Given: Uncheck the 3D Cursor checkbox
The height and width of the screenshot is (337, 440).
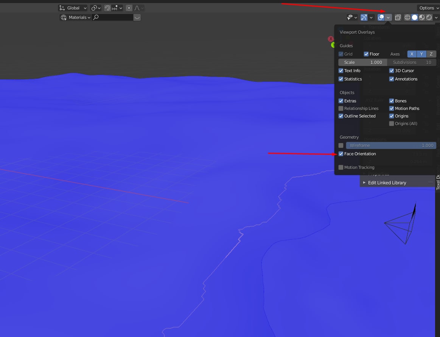Looking at the screenshot, I should point(392,71).
